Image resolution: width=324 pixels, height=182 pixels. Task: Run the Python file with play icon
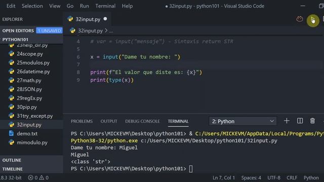[313, 20]
